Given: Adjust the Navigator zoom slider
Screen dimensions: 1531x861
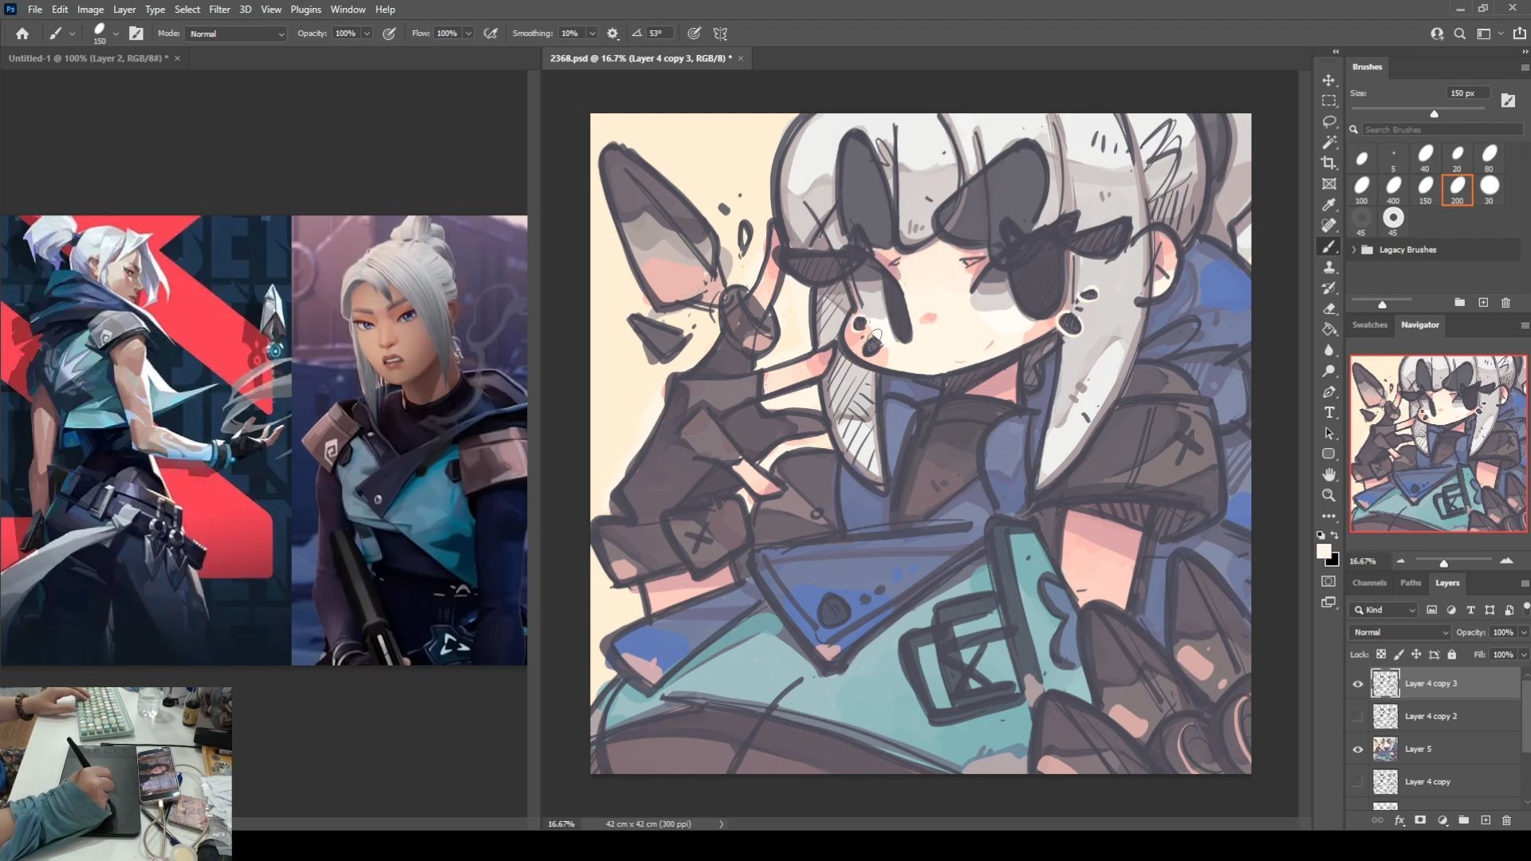Looking at the screenshot, I should (1443, 562).
